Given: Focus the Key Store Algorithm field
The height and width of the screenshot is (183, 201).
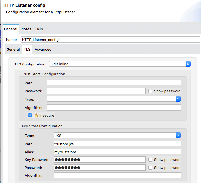Looking at the screenshot, I should [x=117, y=175].
